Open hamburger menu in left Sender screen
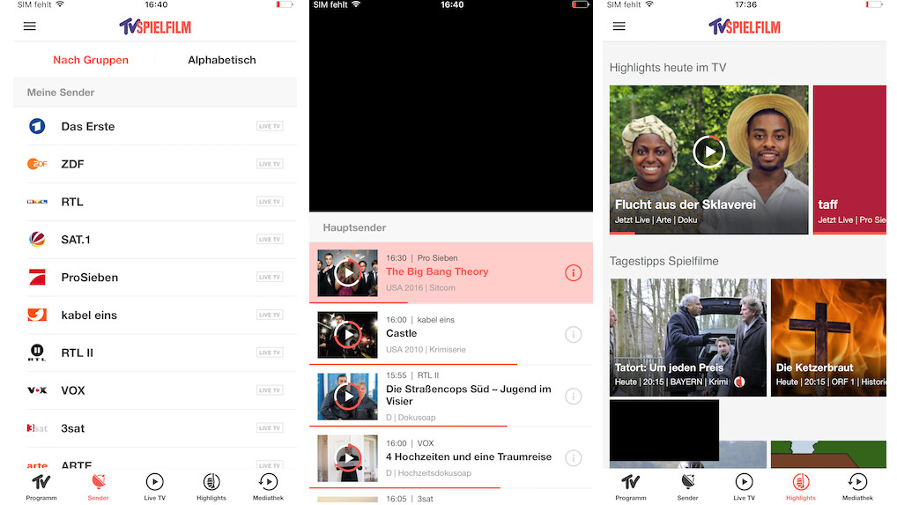This screenshot has height=505, width=897. [30, 26]
